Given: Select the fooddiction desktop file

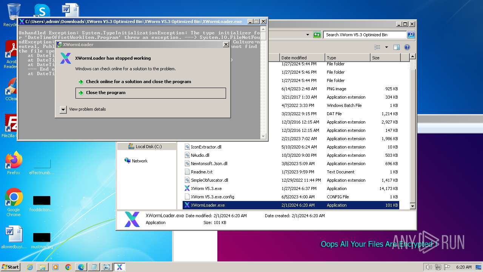Looking at the screenshot, I should tap(42, 204).
